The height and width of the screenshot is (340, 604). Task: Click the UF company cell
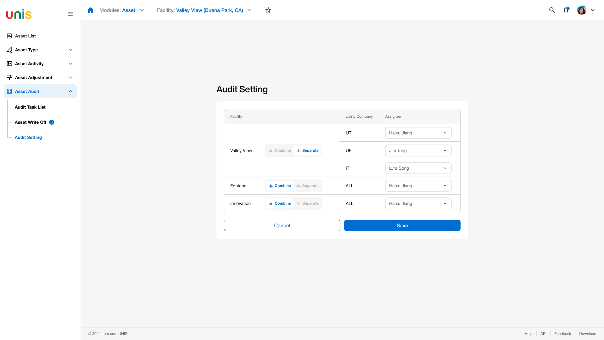pos(349,150)
